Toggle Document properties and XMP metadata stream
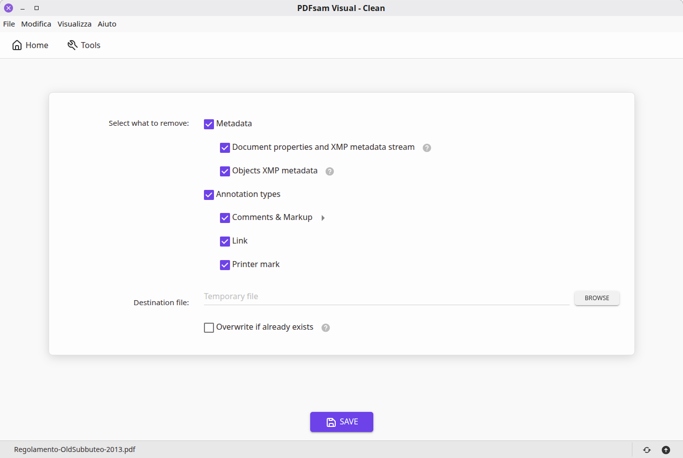Screen dimensions: 683x458 click(225, 148)
